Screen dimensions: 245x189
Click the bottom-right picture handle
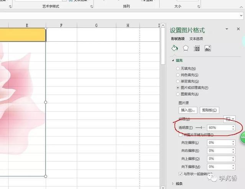(x=46, y=176)
